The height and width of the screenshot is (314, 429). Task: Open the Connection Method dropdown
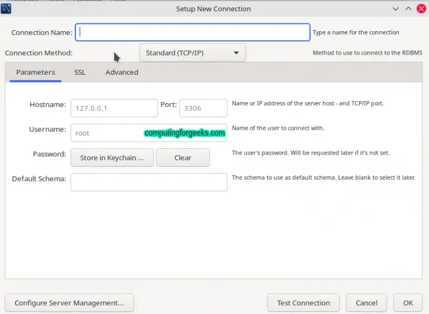click(x=192, y=53)
